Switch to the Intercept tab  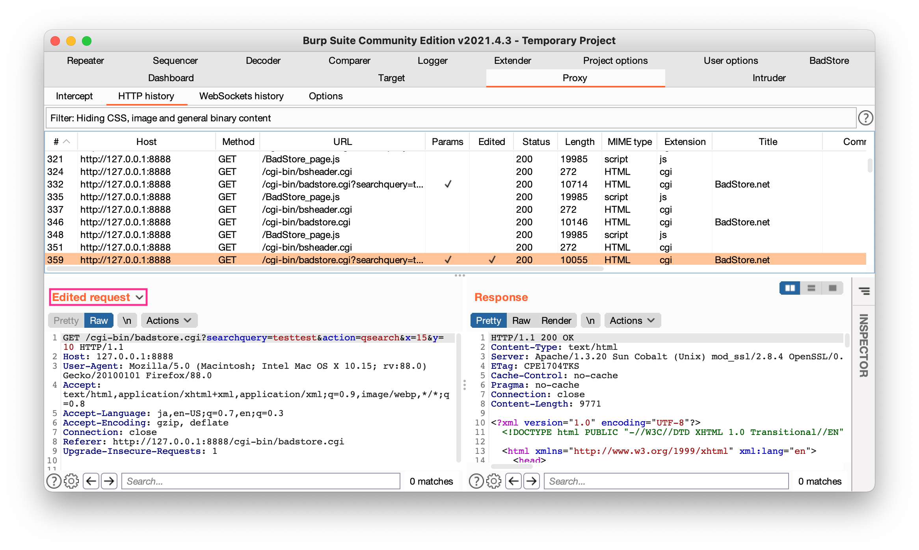(74, 96)
